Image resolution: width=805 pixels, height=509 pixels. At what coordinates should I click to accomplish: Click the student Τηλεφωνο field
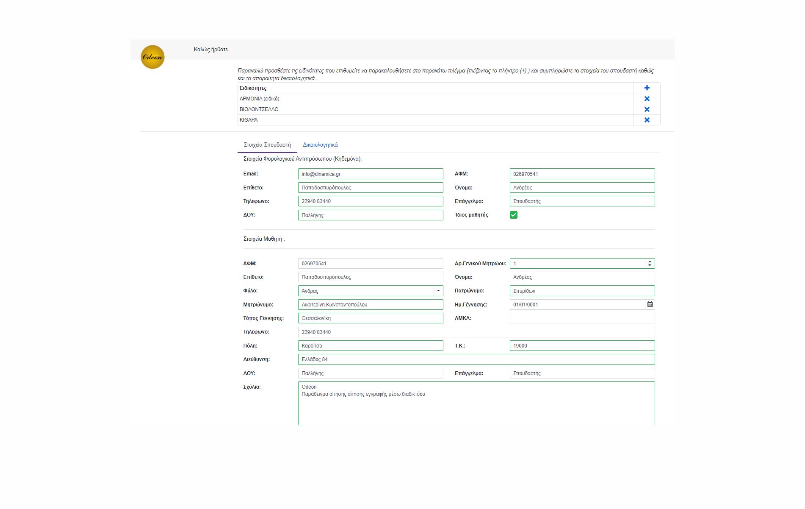click(476, 332)
